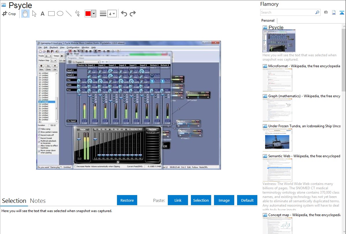Toggle Decrease Master Volume automatically checkbox
The height and width of the screenshot is (234, 346).
(x=75, y=166)
